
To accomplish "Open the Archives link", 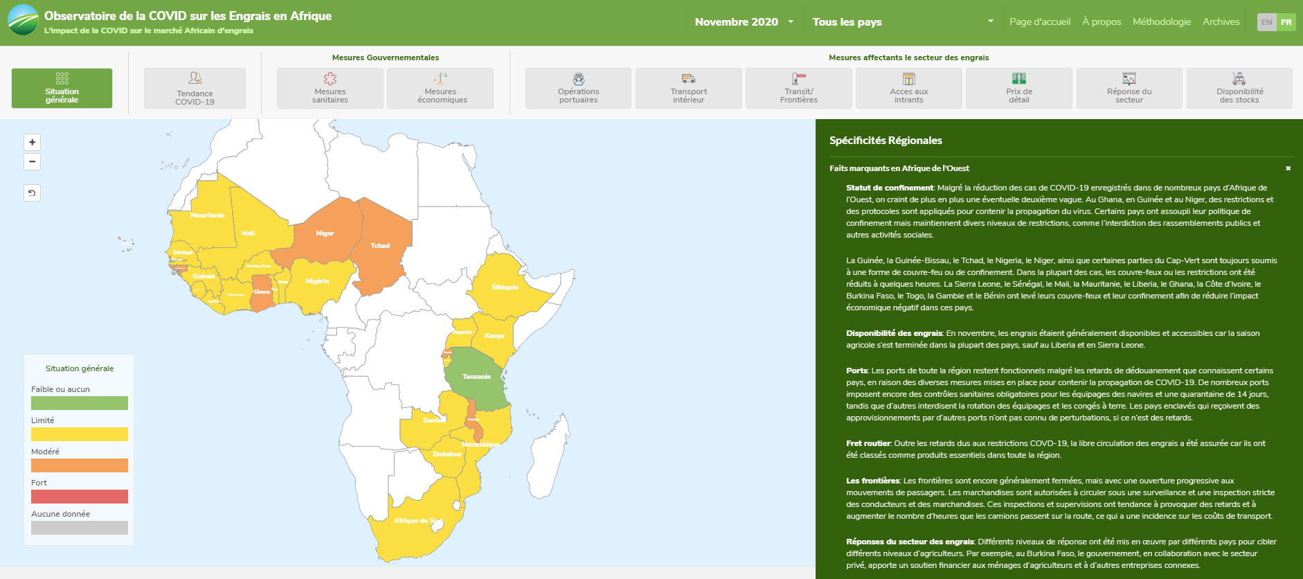I will (x=1221, y=22).
